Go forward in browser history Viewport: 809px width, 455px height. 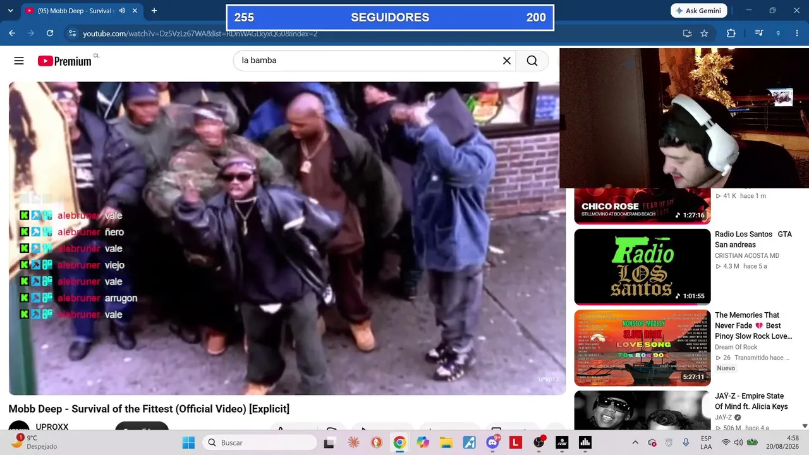[x=30, y=33]
